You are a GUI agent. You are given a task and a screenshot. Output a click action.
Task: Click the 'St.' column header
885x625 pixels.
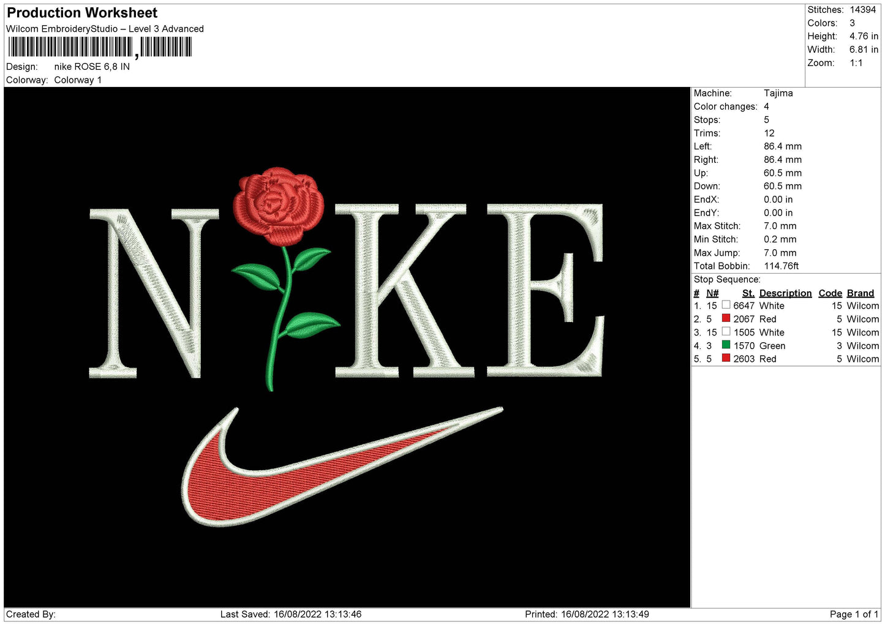(748, 293)
